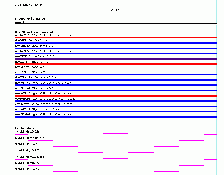The height and width of the screenshot is (175, 224).
Task: Click the blue bar under nsv4068442
Action: point(116,85)
